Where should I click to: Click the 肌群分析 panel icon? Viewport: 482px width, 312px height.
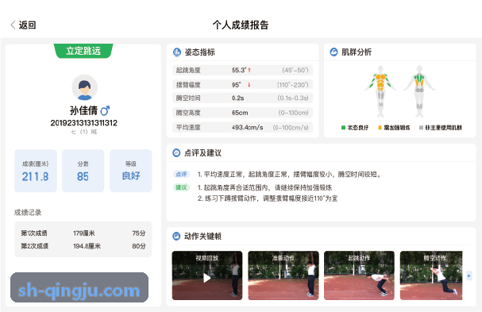click(334, 52)
